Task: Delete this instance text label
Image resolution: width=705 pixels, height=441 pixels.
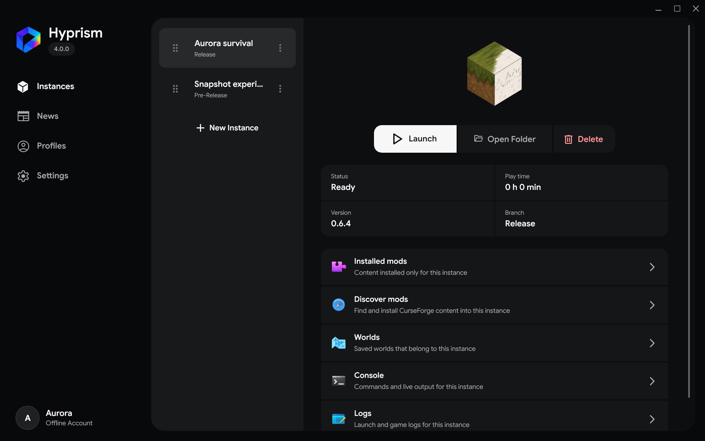Action: 590,139
